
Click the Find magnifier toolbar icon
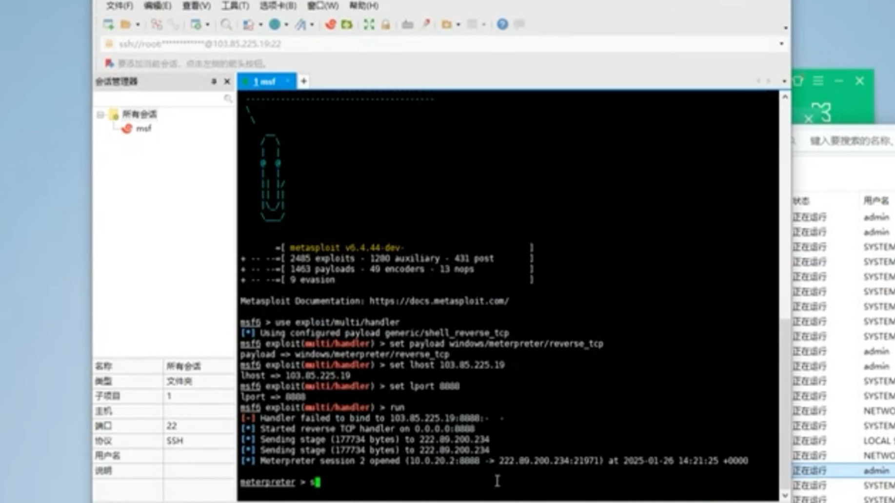(226, 24)
